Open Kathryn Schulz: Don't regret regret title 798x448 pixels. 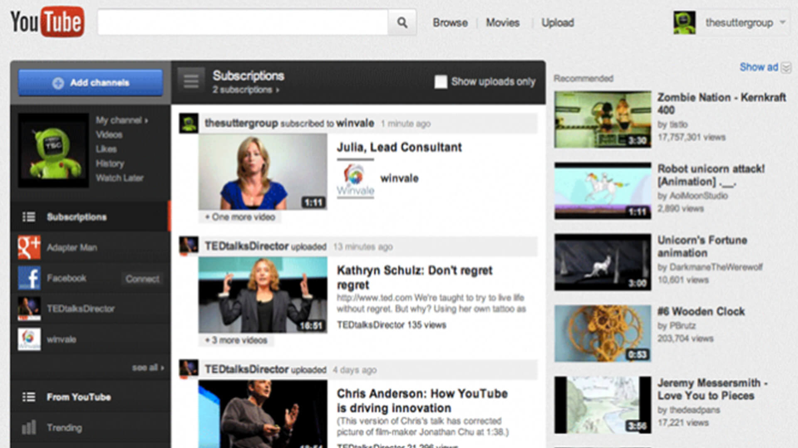(x=414, y=278)
